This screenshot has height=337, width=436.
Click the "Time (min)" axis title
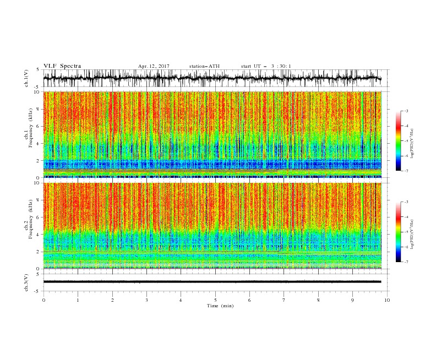[x=220, y=306]
